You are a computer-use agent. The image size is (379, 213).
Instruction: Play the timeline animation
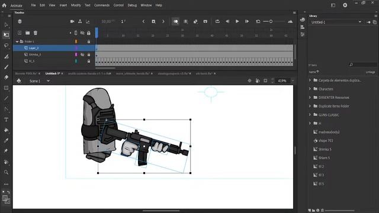(x=237, y=21)
